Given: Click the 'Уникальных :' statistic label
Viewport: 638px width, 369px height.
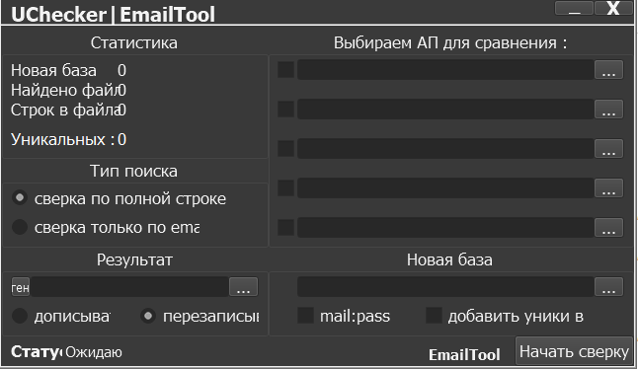Looking at the screenshot, I should (x=62, y=140).
